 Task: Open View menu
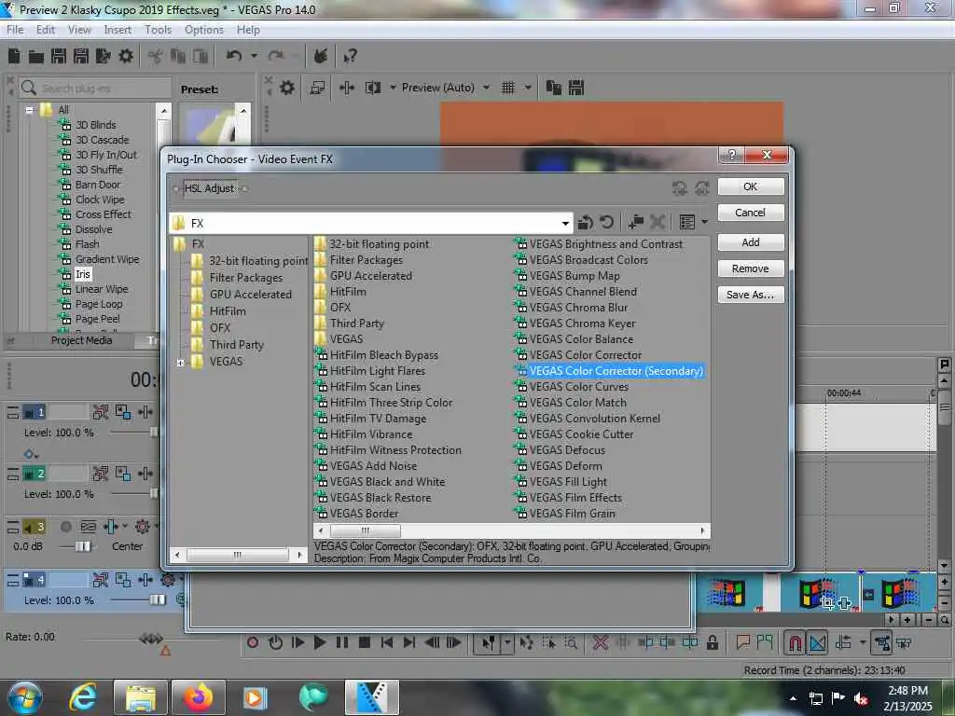[79, 30]
